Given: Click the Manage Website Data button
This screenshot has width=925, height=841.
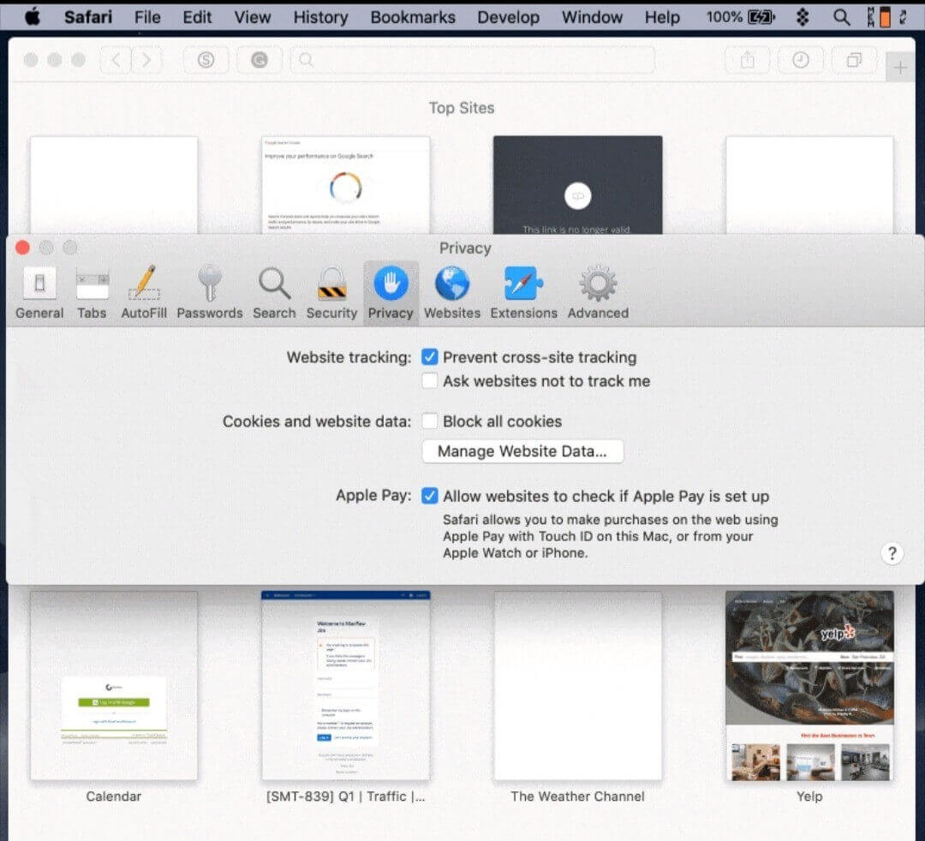Looking at the screenshot, I should [x=522, y=451].
